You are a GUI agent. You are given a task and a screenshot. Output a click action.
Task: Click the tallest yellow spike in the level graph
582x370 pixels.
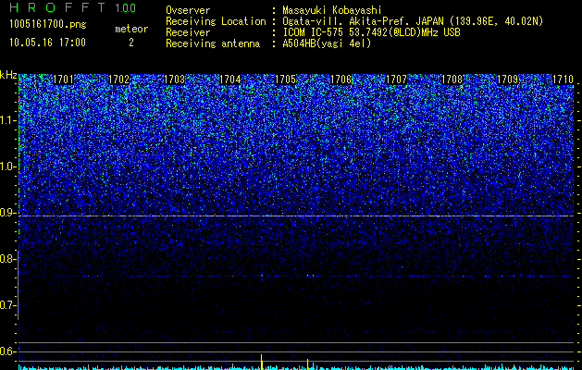[x=262, y=363]
